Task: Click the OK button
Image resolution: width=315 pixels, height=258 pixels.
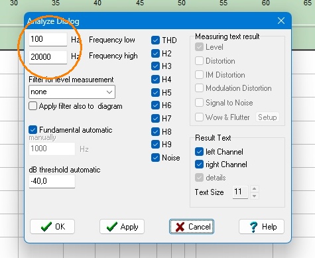Action: tap(52, 227)
